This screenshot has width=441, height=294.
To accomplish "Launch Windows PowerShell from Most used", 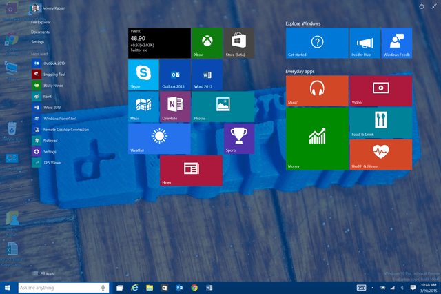I will pos(54,119).
